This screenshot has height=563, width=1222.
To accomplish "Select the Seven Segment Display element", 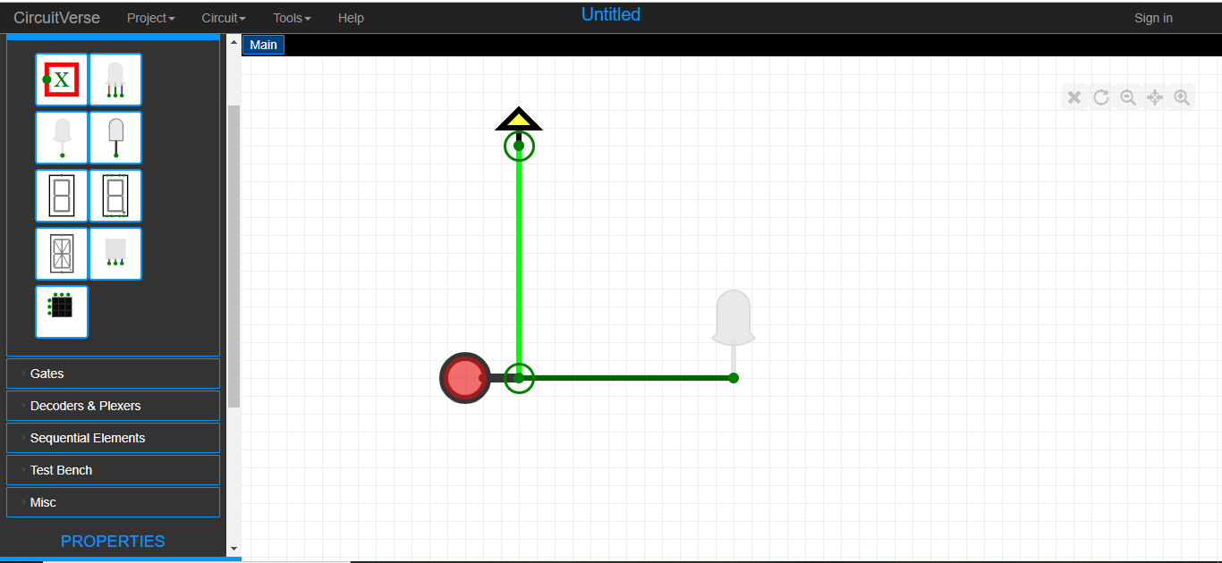I will tap(115, 196).
